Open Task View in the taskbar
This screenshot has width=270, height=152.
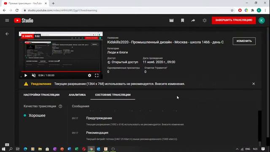pyautogui.click(x=18, y=149)
